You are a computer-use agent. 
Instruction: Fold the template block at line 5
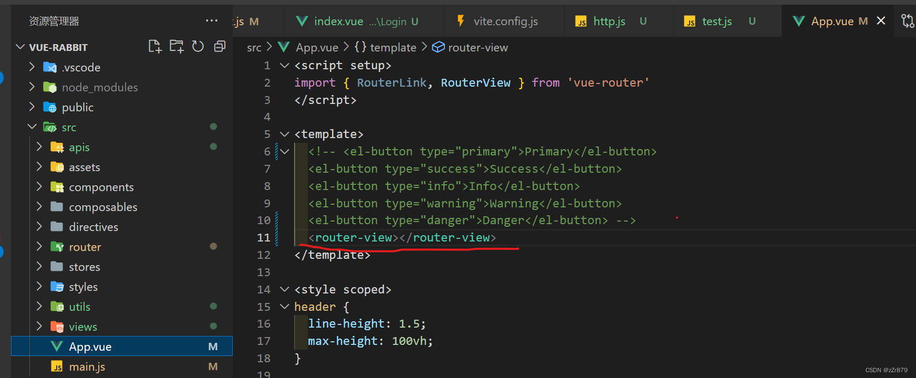(285, 134)
